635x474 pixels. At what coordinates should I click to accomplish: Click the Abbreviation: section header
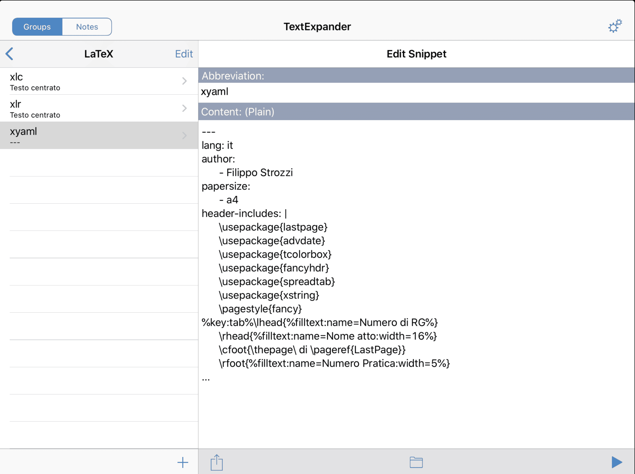(416, 75)
